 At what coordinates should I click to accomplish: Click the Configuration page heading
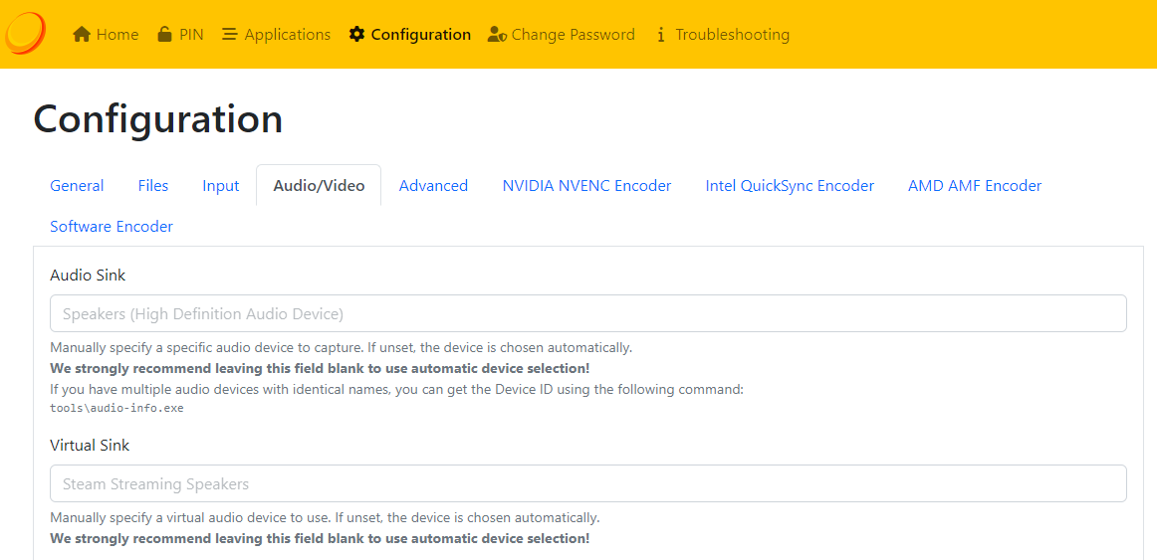click(x=158, y=119)
